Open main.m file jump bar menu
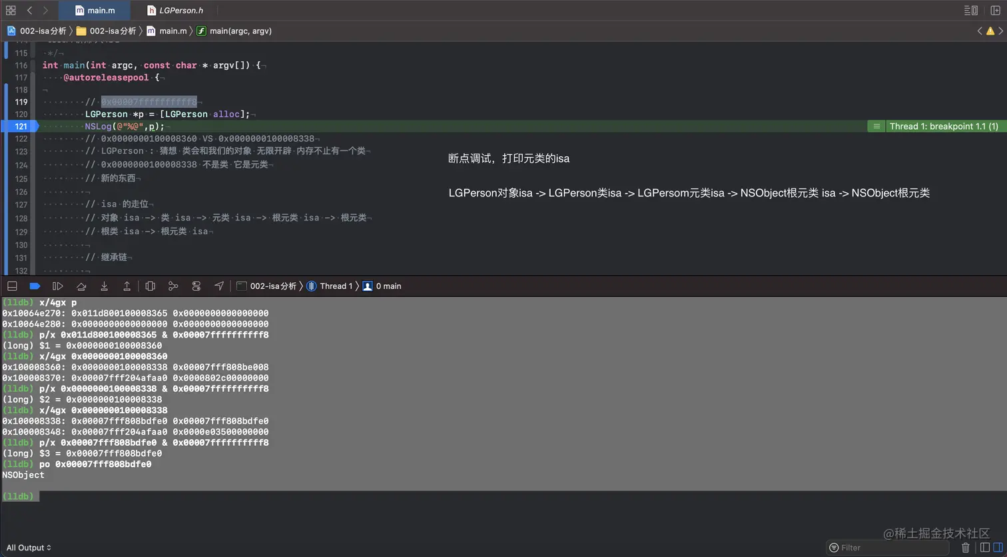Screen dimensions: 1007x557 pyautogui.click(x=167, y=31)
